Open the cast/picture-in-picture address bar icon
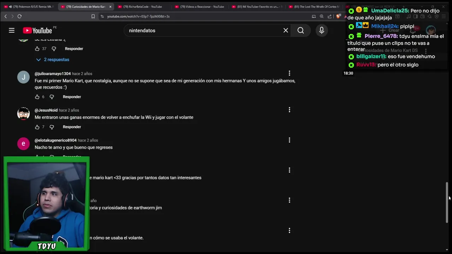The width and height of the screenshot is (452, 254). [314, 16]
